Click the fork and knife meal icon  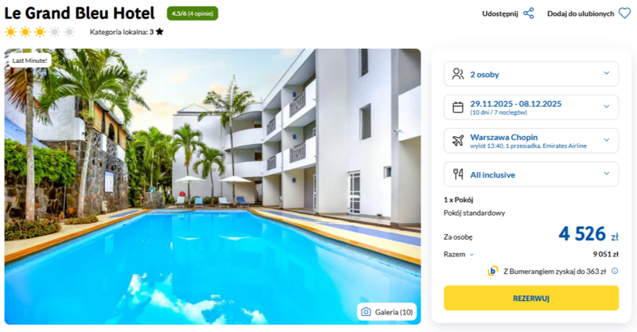(x=458, y=174)
